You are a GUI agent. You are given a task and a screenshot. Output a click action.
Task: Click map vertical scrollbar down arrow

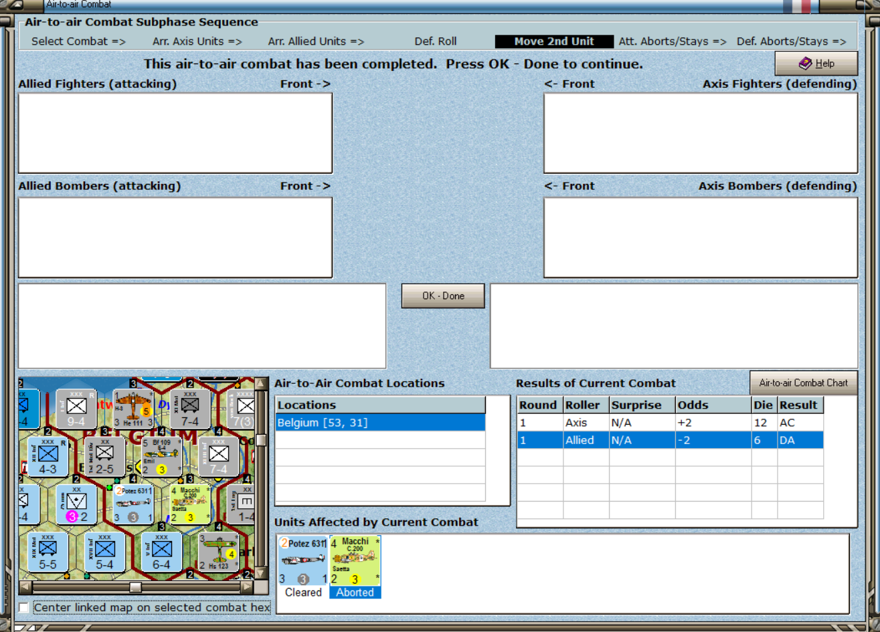261,573
